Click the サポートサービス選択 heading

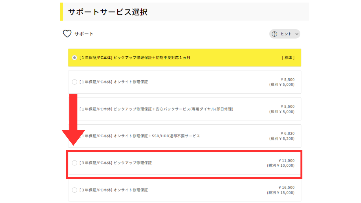[108, 12]
